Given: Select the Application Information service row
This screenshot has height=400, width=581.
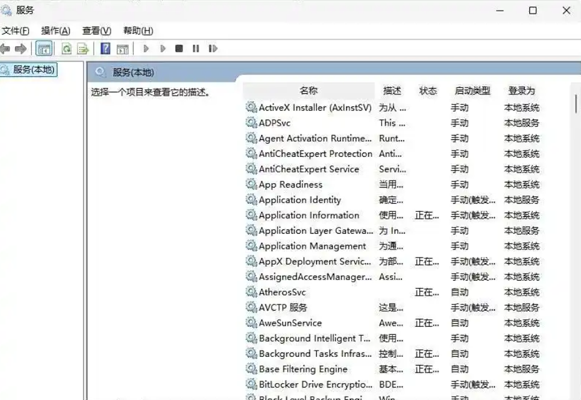Looking at the screenshot, I should [309, 216].
